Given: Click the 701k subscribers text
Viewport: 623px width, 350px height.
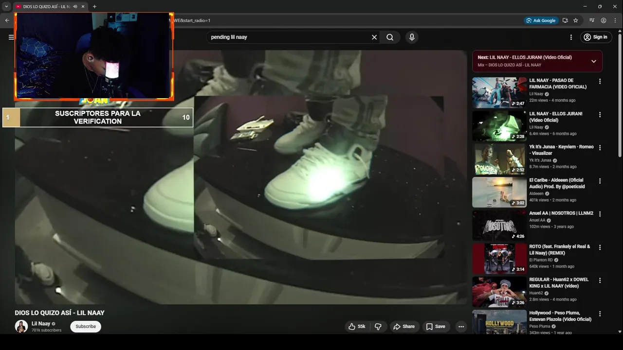Looking at the screenshot, I should [47, 330].
